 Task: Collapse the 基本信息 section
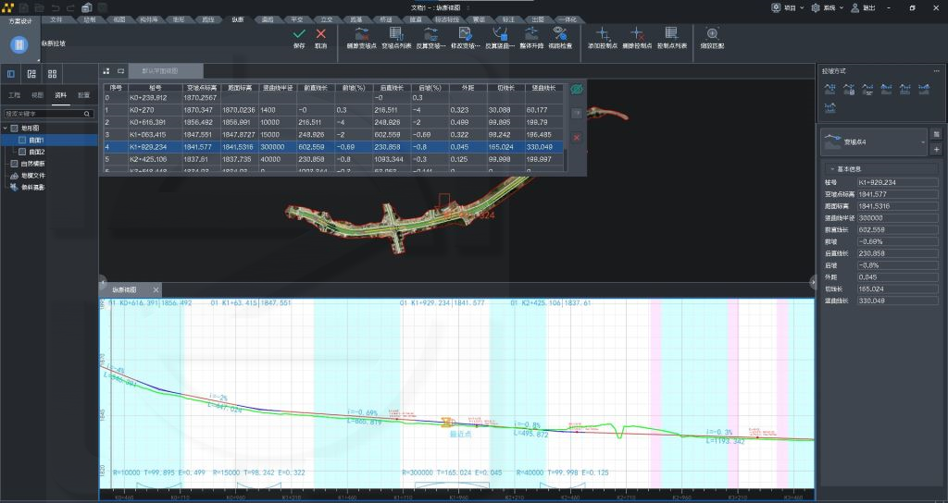coord(832,169)
